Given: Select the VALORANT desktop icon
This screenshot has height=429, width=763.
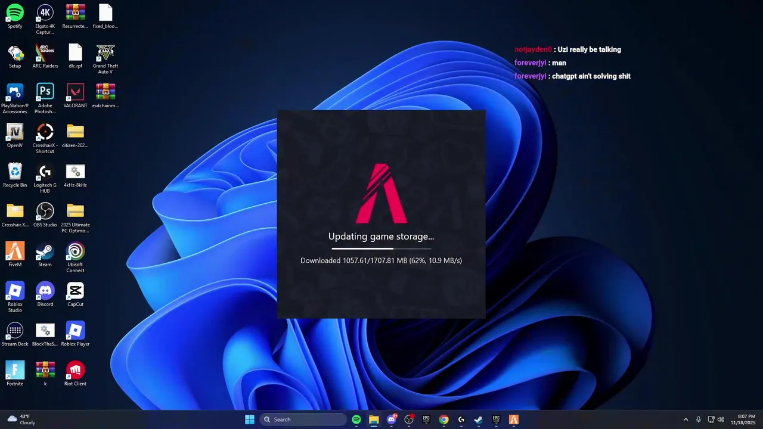Looking at the screenshot, I should pos(75,96).
